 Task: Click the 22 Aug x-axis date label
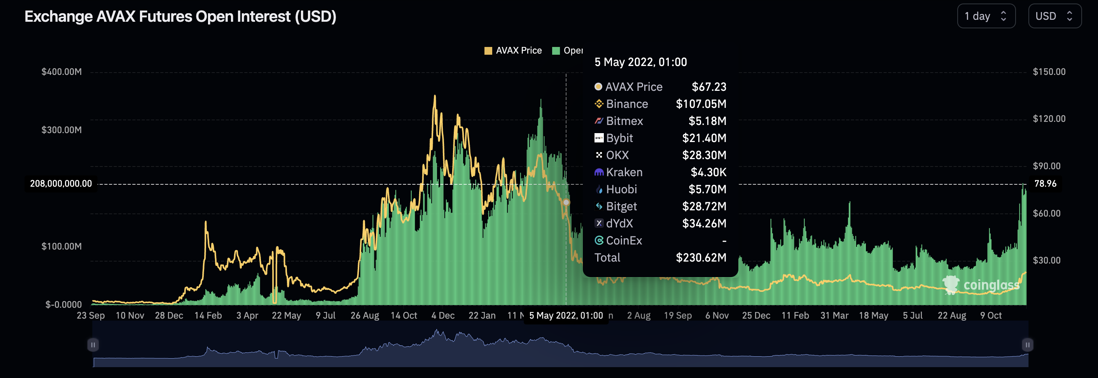(952, 316)
